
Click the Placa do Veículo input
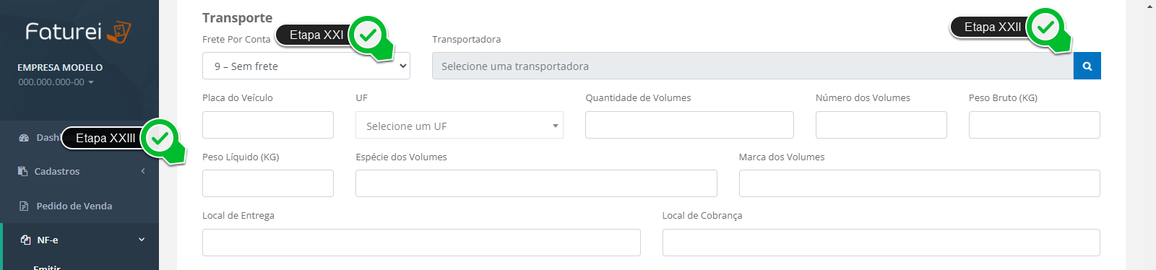(268, 125)
